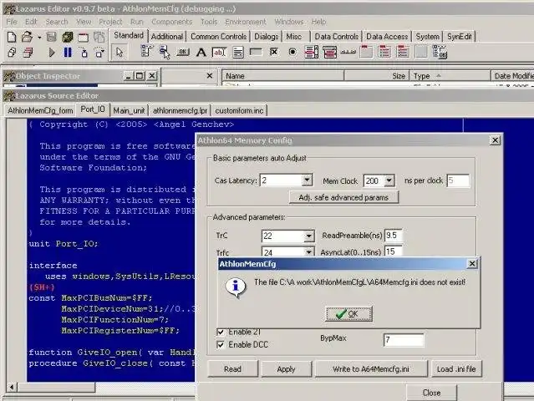534x401 pixels.
Task: Click the Save floppy disk icon
Action: pyautogui.click(x=52, y=37)
